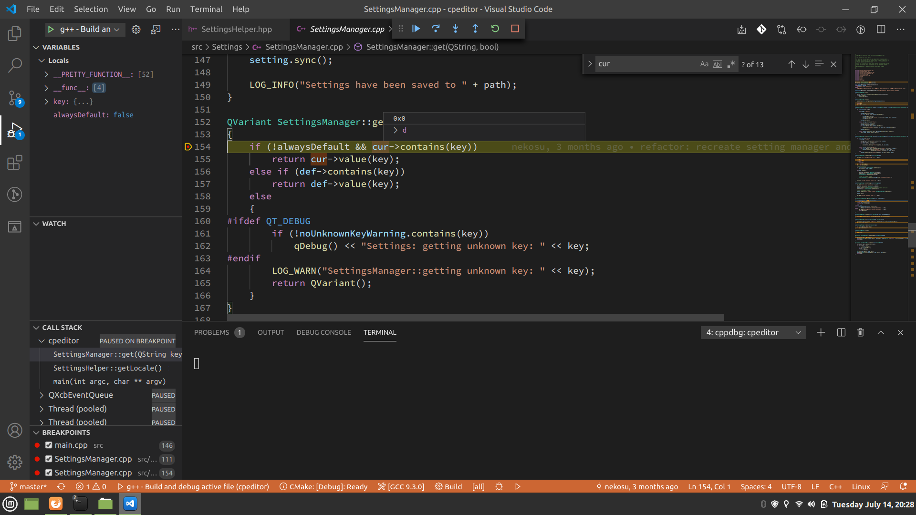
Task: Switch to the SettingsHelper.hpp tab
Action: point(236,29)
